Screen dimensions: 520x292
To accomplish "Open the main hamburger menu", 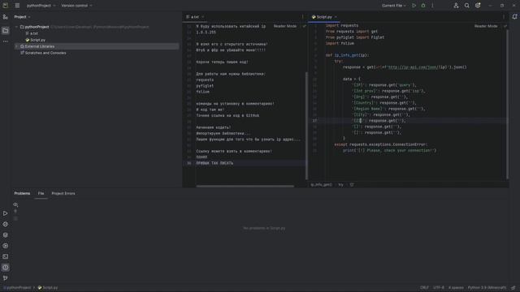I will pos(17,6).
